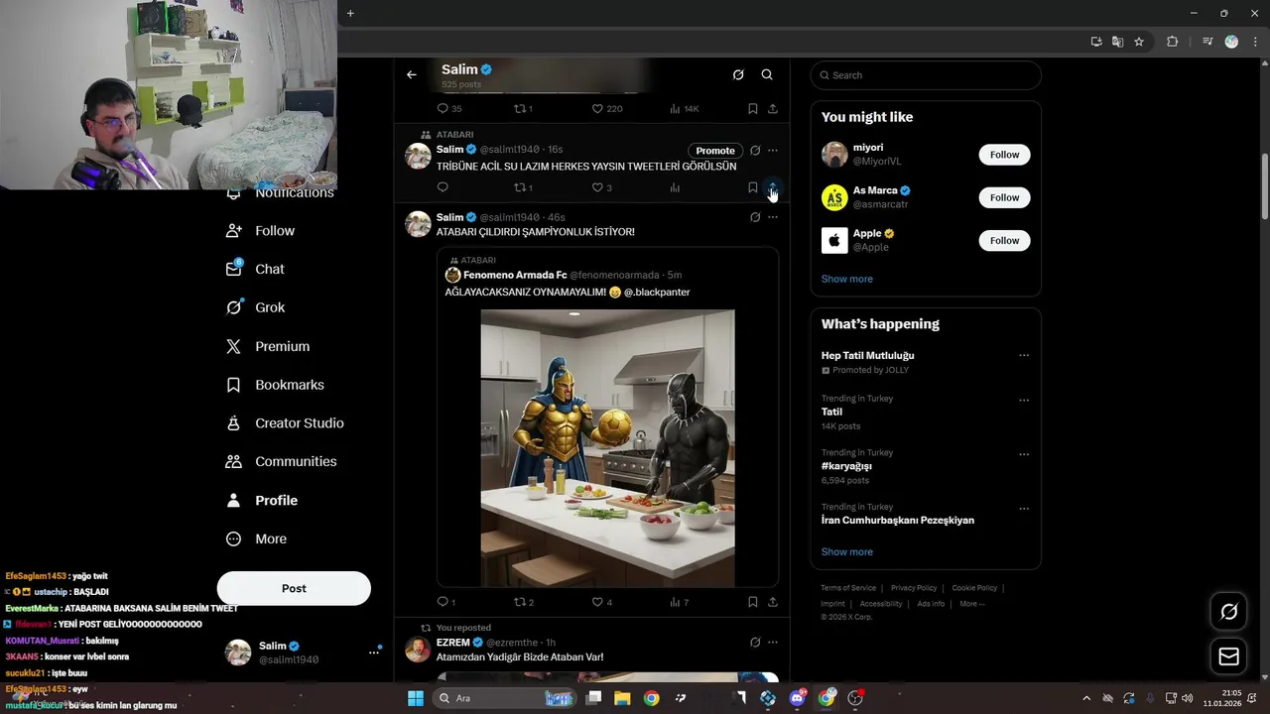
Task: Open the black panther kitchen image
Action: coord(607,448)
